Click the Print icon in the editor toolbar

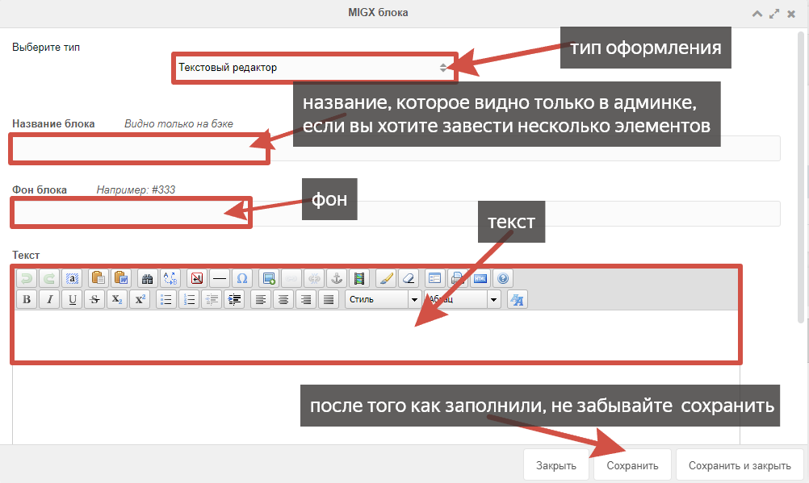[x=458, y=278]
